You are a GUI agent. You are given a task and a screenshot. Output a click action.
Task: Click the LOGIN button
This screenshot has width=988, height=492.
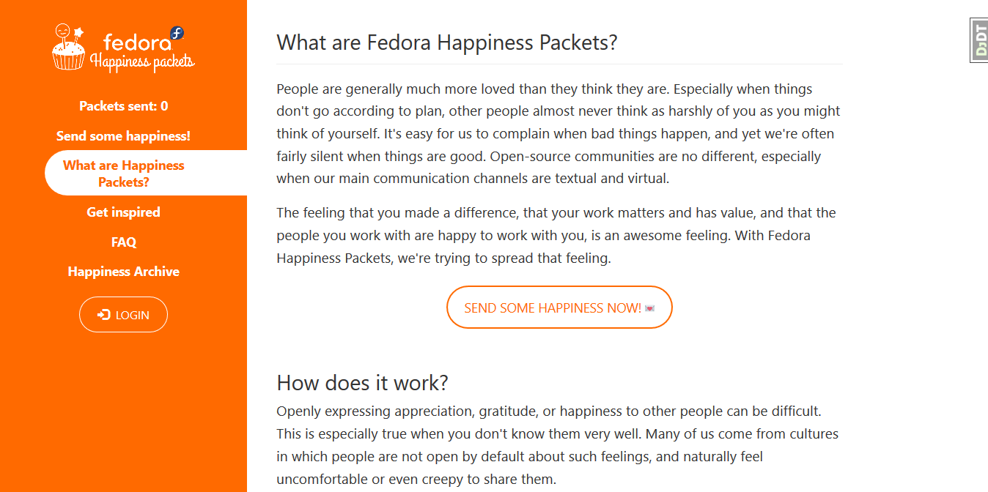coord(123,315)
